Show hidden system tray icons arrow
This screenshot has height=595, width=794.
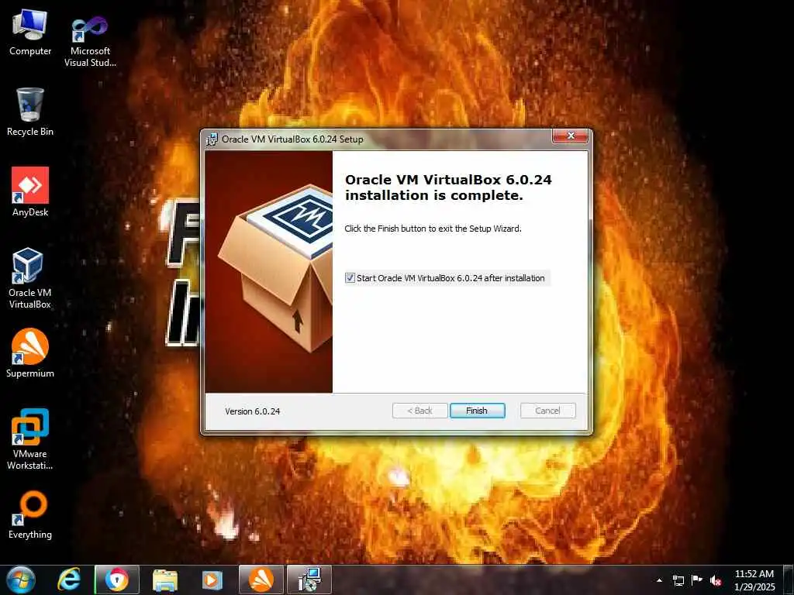pyautogui.click(x=659, y=580)
